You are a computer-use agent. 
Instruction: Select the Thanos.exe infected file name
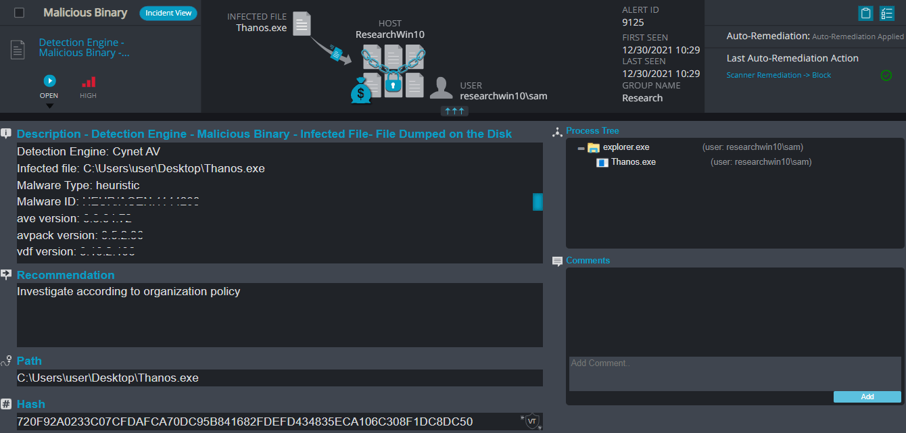click(x=262, y=28)
